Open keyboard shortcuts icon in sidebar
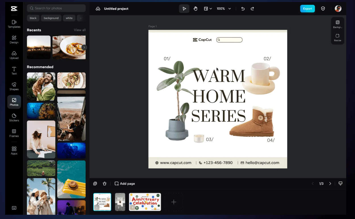Screen dimensions: 355x219 point(14,208)
